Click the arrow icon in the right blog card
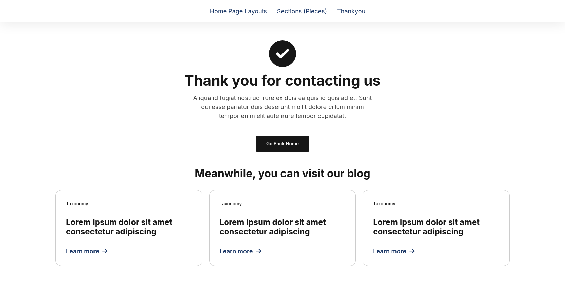 click(x=412, y=251)
